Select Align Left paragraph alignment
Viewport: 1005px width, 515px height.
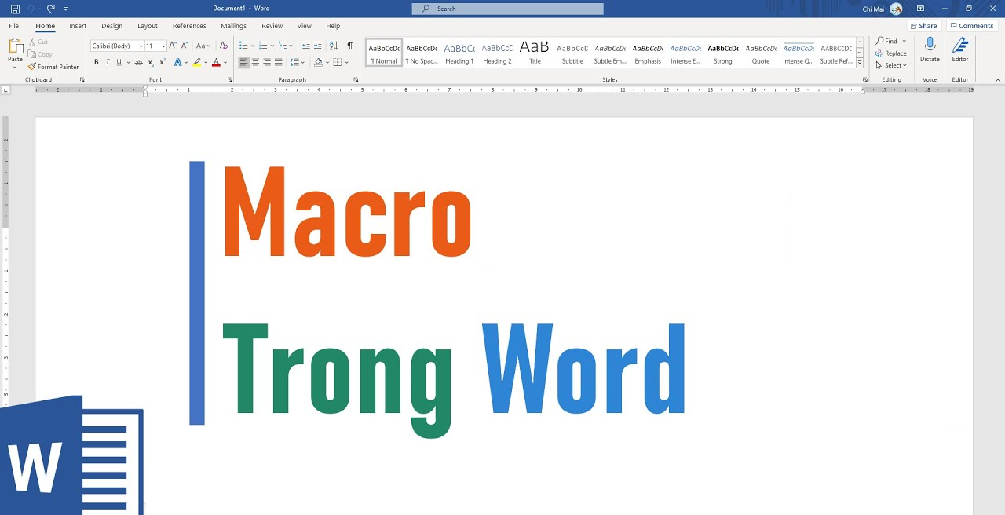(243, 62)
